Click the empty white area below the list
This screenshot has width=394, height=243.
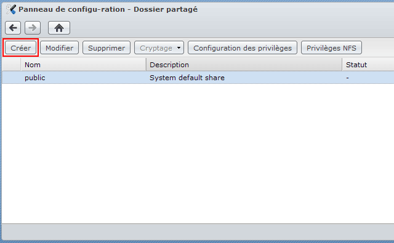[x=198, y=154]
